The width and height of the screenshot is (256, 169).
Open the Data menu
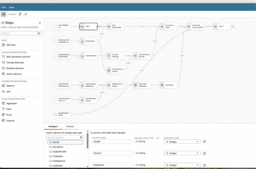coord(12,7)
